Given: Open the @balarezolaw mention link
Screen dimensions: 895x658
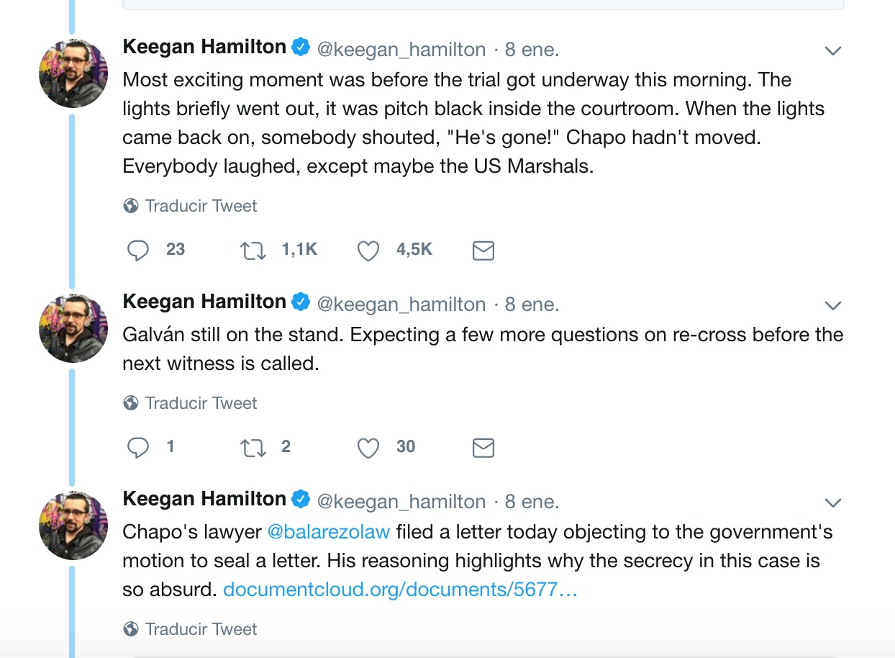Looking at the screenshot, I should click(329, 532).
